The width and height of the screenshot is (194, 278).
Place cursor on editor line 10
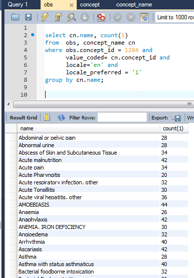click(x=119, y=95)
